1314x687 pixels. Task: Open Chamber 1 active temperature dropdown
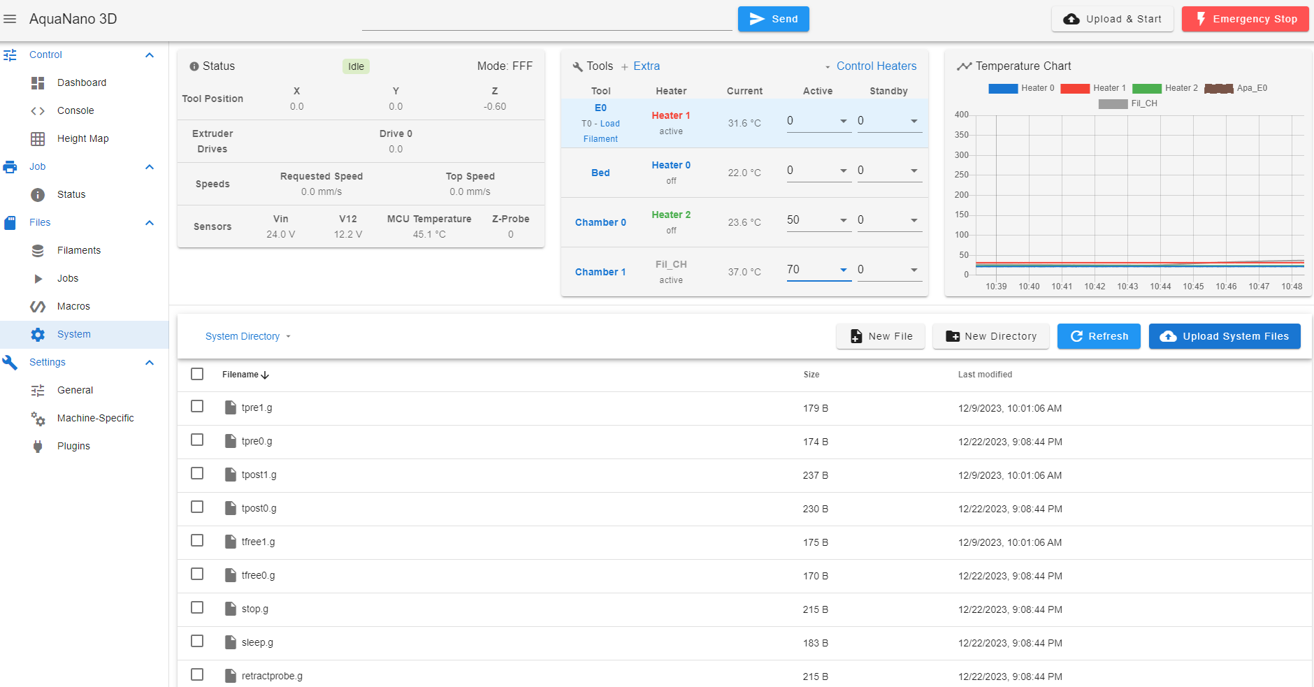[x=844, y=270]
